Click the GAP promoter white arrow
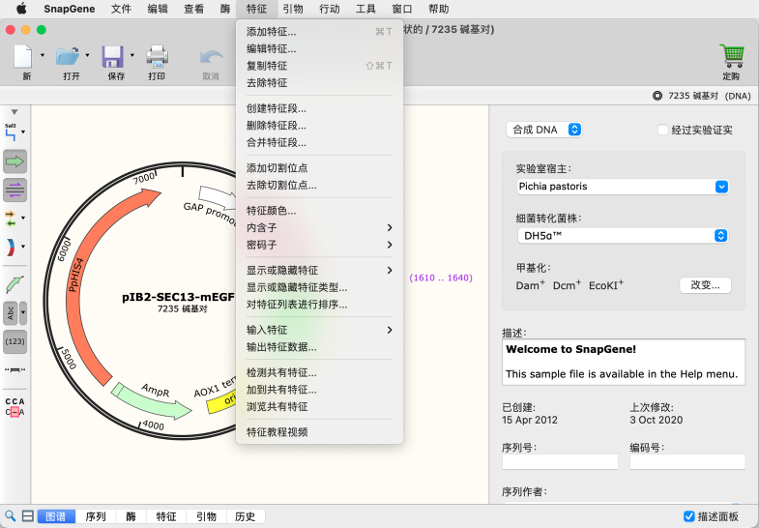 218,195
